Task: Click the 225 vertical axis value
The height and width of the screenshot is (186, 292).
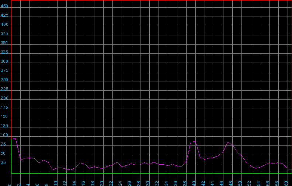Action: point(4,89)
